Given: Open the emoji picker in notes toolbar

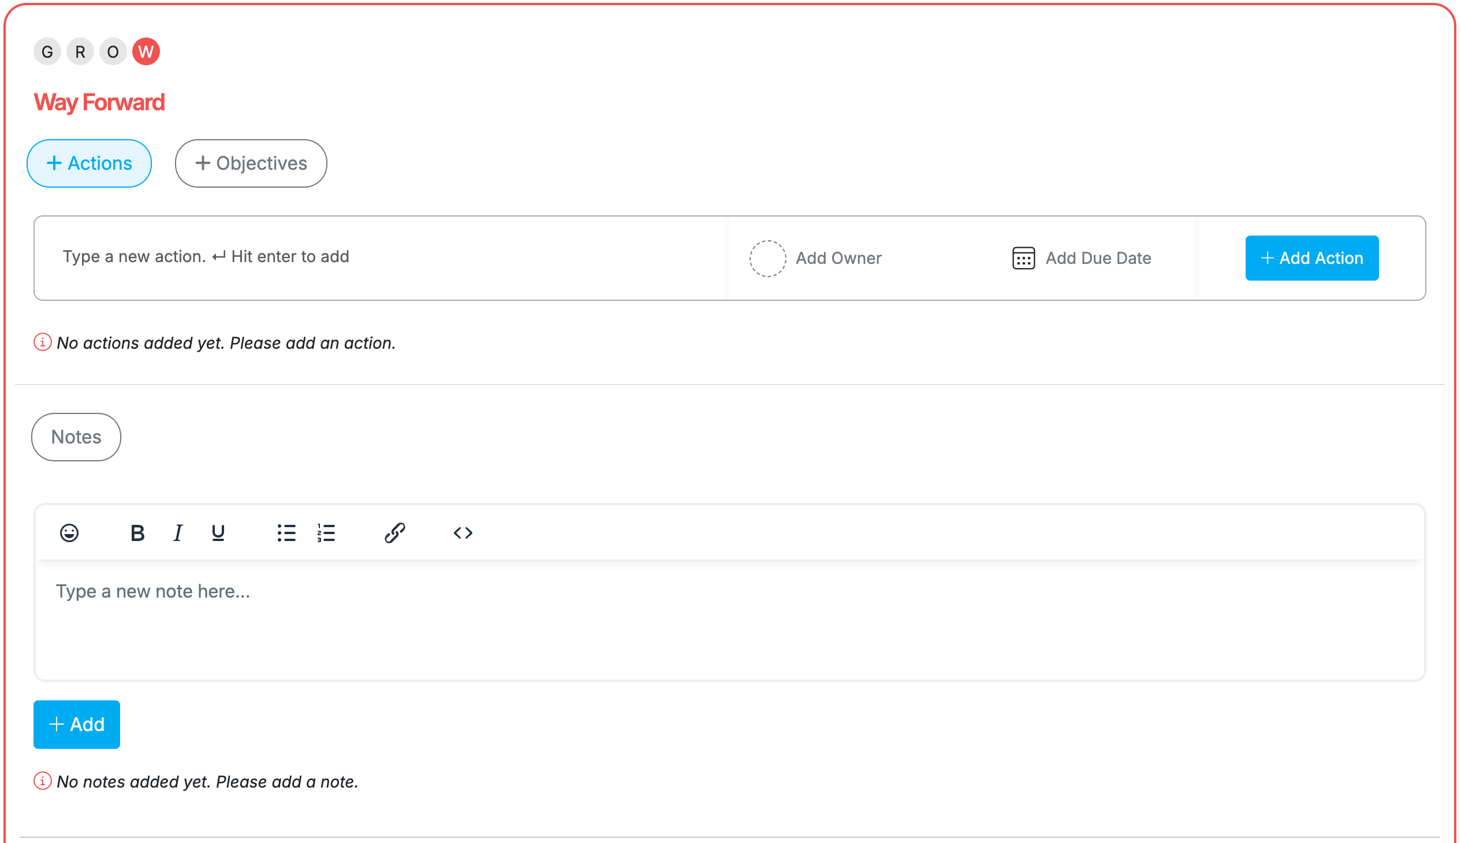Looking at the screenshot, I should pos(69,533).
